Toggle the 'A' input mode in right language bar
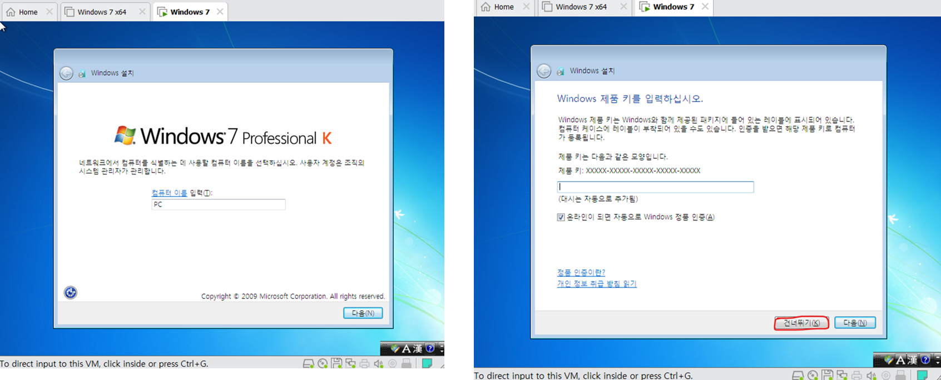 point(900,360)
